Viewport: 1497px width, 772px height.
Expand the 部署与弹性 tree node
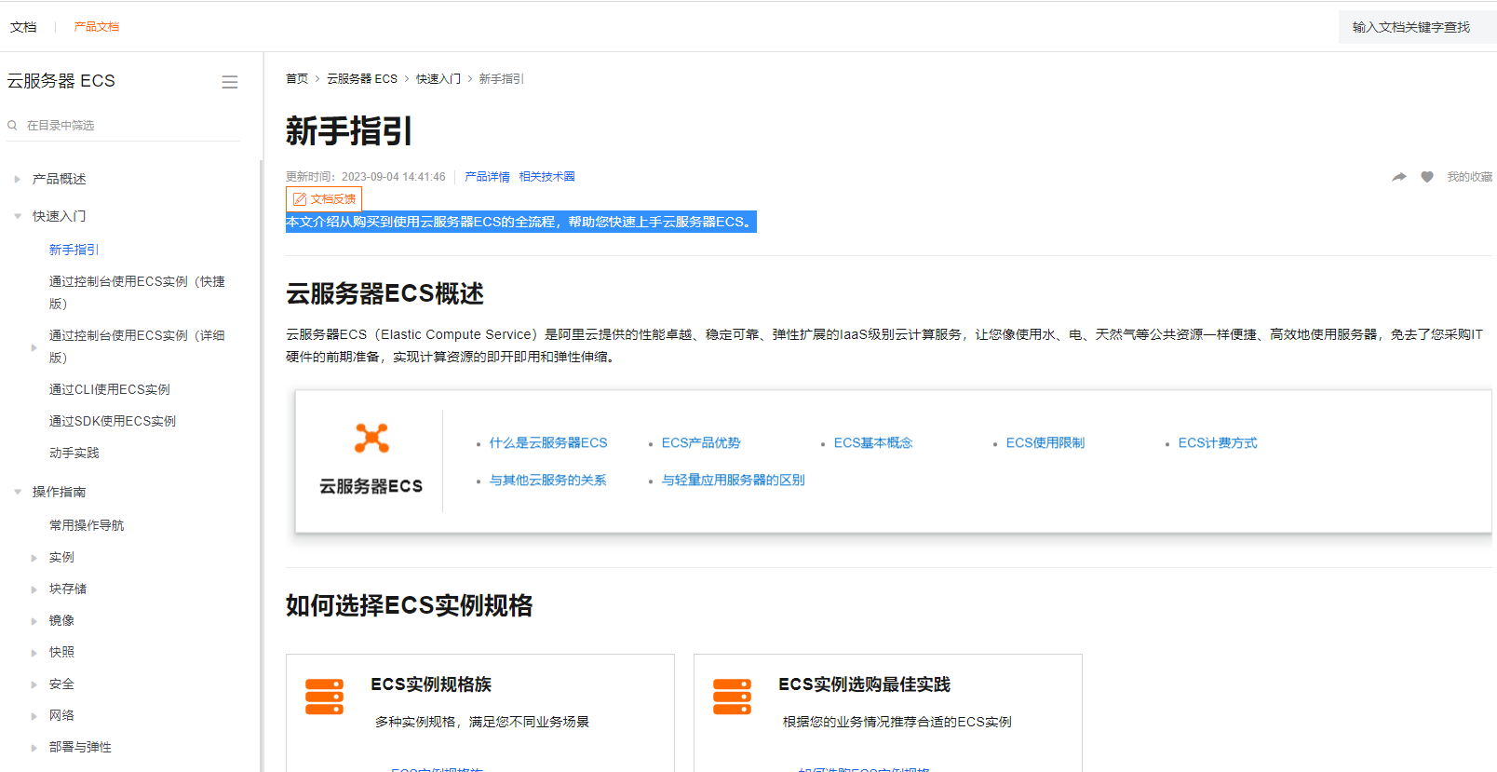point(34,748)
